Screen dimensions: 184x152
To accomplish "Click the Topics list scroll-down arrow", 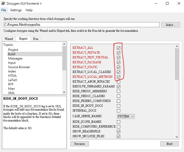I will (x=64, y=92).
